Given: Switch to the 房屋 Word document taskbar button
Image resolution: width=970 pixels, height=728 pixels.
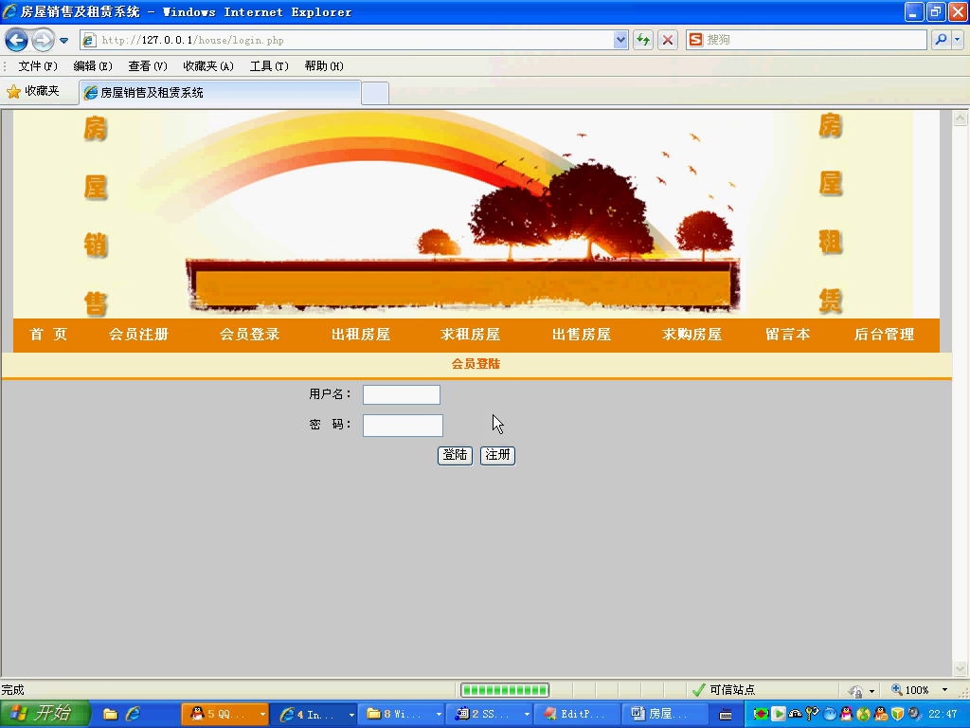Looking at the screenshot, I should (666, 715).
